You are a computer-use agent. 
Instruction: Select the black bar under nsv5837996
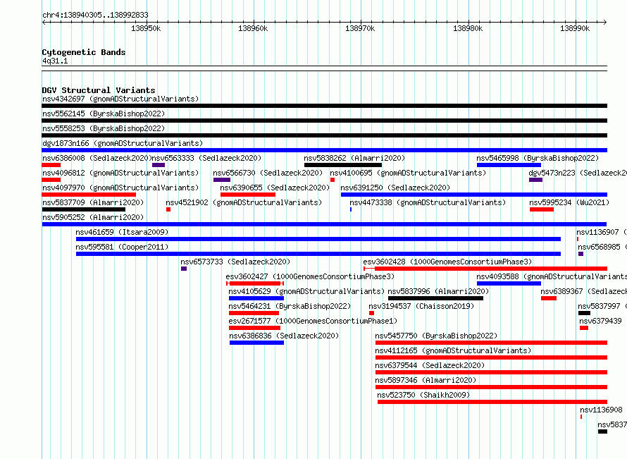435,298
